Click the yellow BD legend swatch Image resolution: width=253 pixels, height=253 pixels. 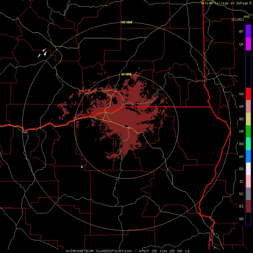click(x=248, y=119)
